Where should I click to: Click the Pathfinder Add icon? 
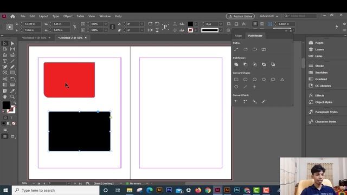pos(236,64)
